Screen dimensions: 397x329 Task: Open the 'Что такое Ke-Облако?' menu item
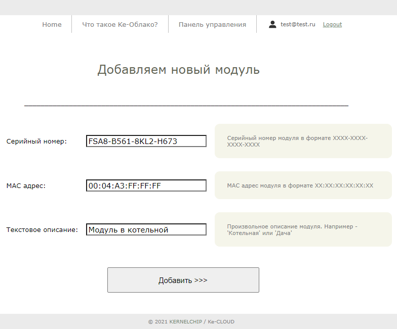120,24
